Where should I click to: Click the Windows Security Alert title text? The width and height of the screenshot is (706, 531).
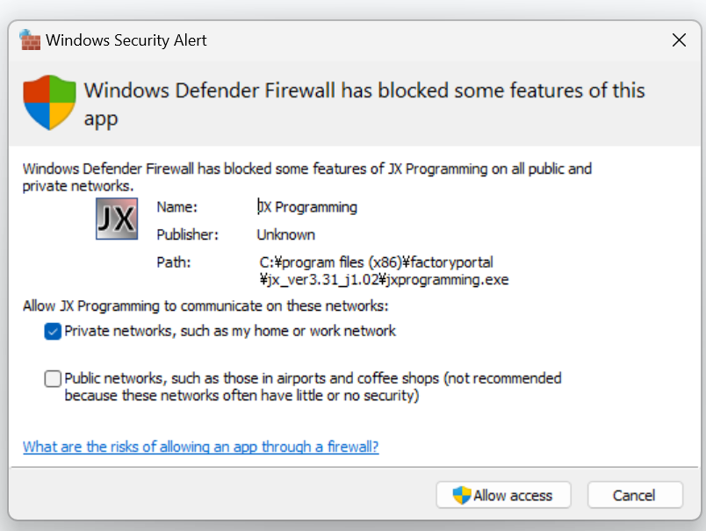click(x=126, y=40)
